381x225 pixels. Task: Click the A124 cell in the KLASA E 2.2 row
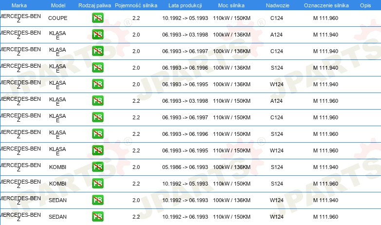277,101
